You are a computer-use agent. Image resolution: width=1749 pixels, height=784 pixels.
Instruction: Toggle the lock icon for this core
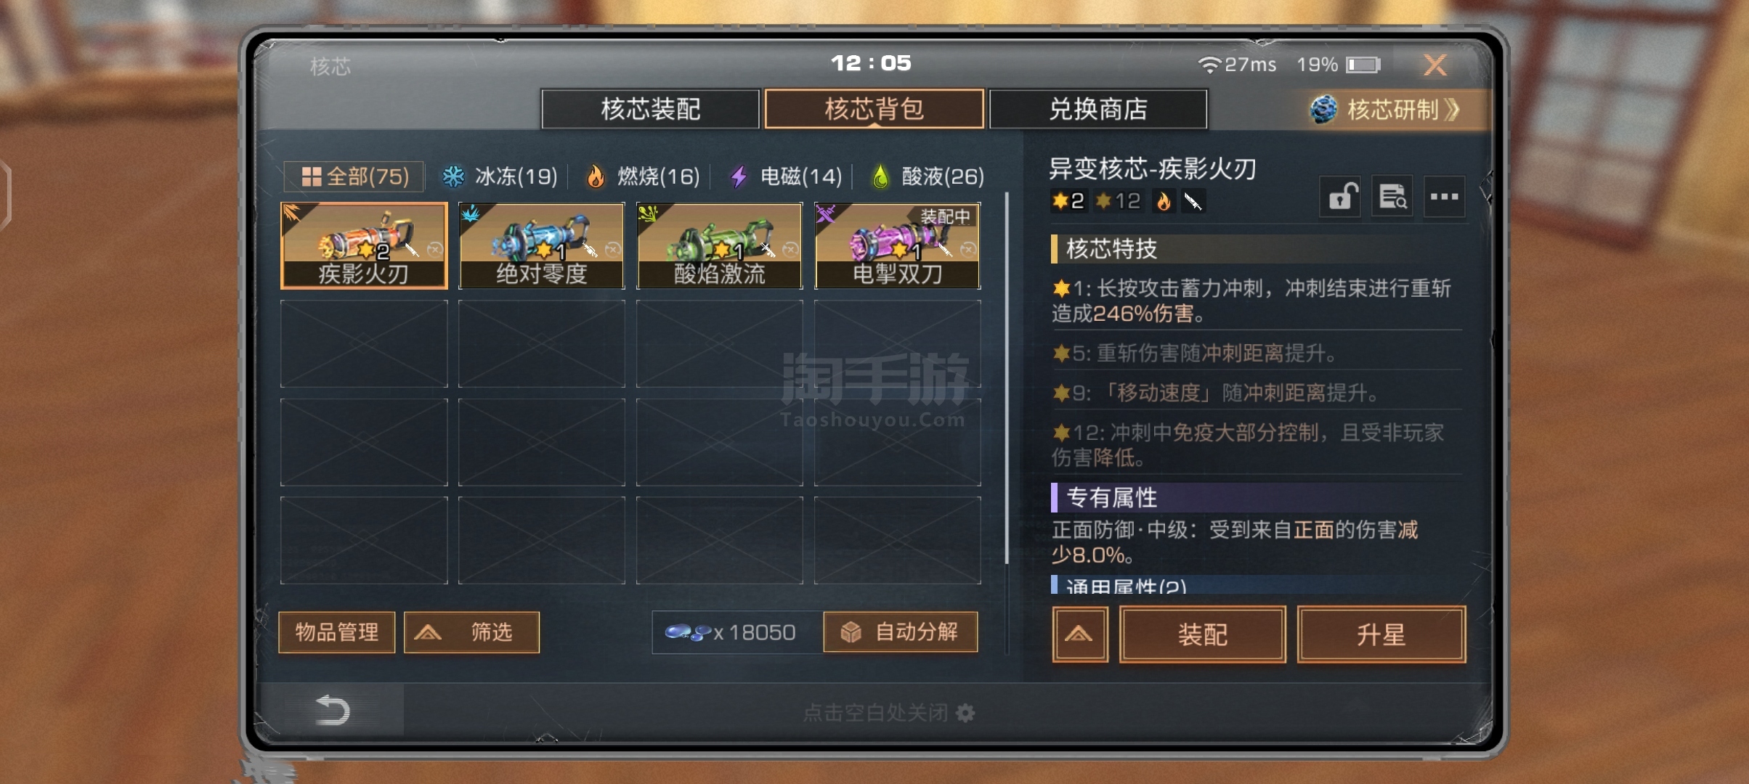(x=1341, y=196)
